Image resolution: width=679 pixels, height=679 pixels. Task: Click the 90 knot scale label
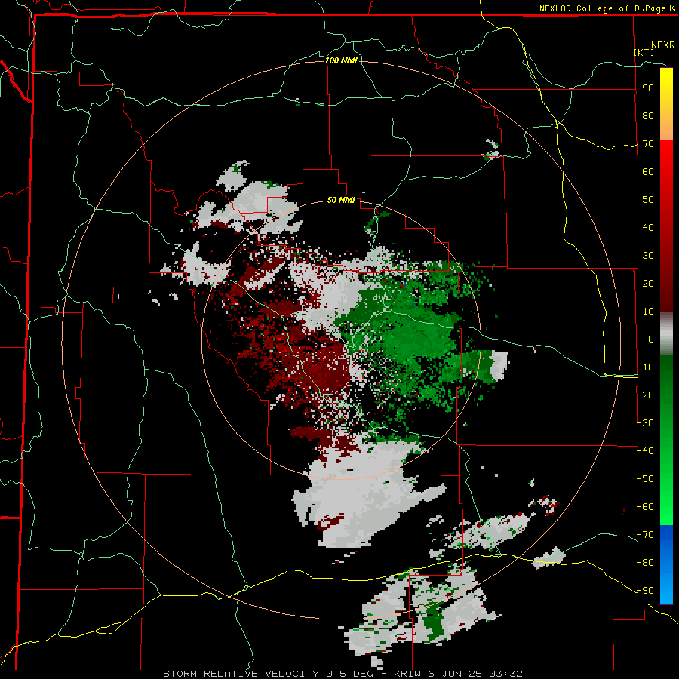click(x=648, y=88)
